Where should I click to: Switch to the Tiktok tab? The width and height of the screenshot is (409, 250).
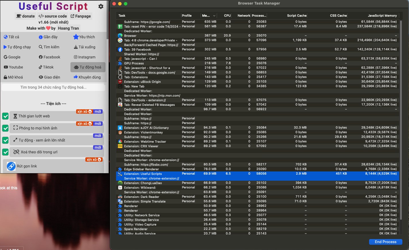click(x=46, y=67)
